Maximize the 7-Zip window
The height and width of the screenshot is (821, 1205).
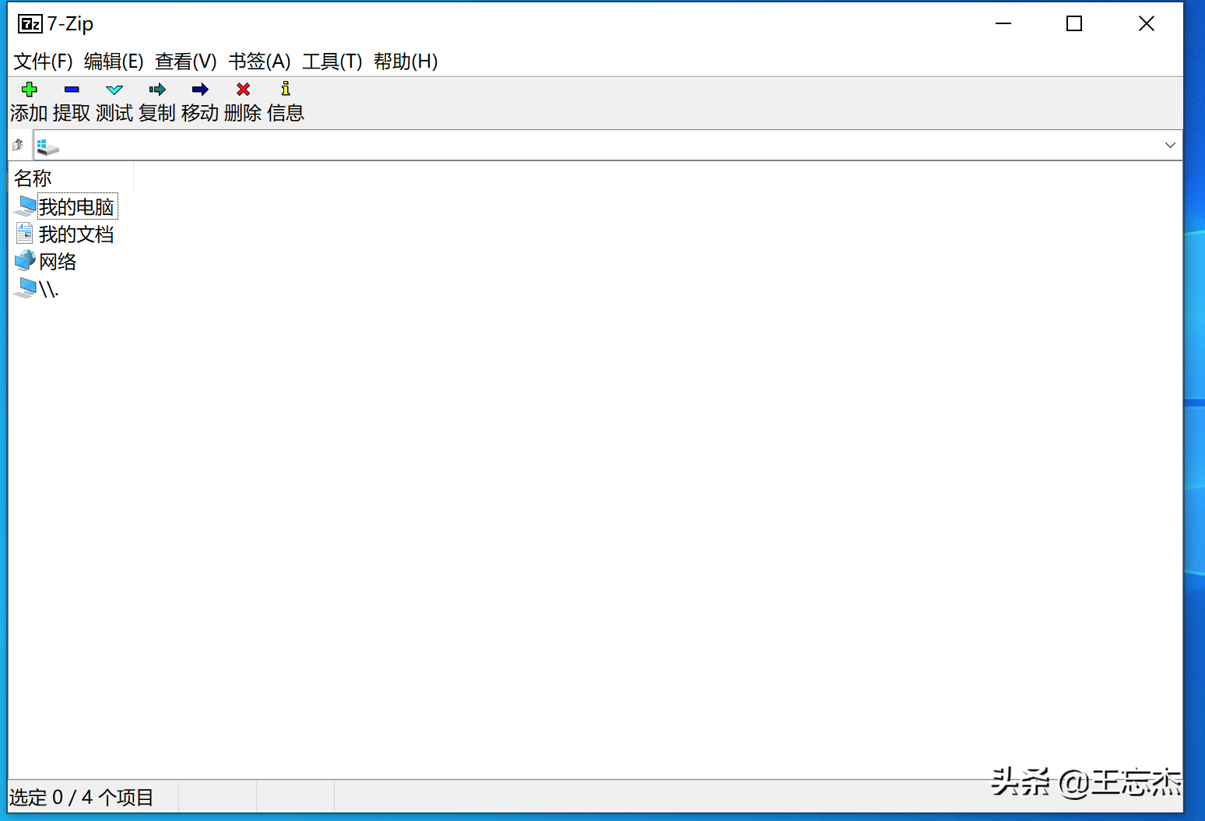(1074, 23)
